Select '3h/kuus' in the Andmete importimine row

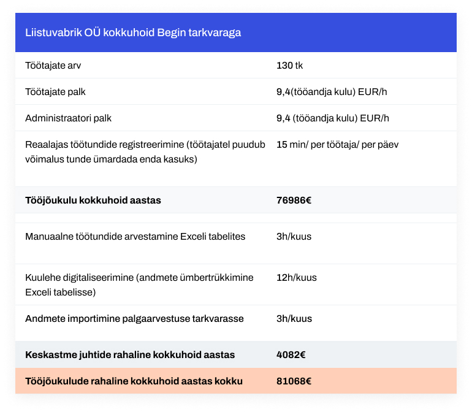tap(294, 319)
